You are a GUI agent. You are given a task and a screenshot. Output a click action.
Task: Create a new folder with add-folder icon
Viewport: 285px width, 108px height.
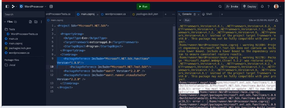click(36, 22)
